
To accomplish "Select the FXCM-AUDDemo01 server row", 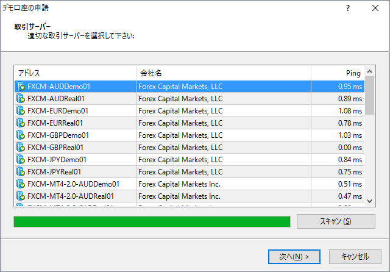I will 190,87.
